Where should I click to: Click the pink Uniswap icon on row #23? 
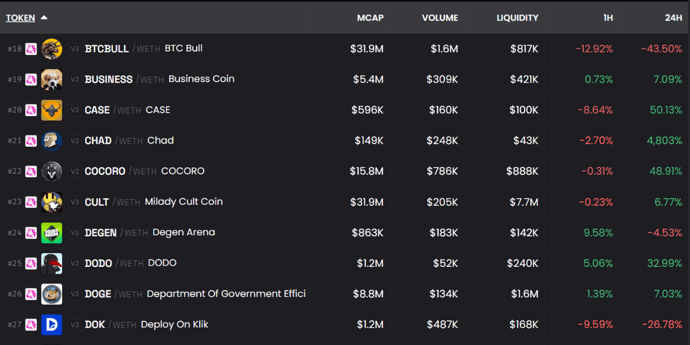[31, 202]
